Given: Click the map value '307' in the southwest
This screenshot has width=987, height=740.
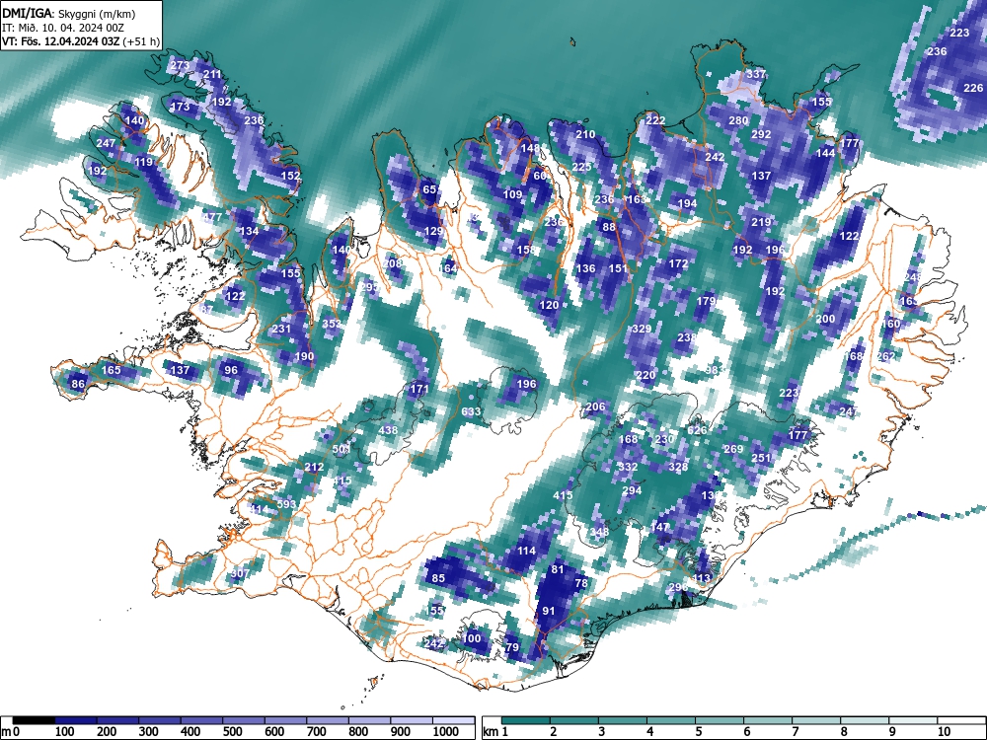Looking at the screenshot, I should click(239, 573).
